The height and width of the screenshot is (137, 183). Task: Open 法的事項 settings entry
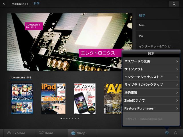pyautogui.click(x=151, y=92)
